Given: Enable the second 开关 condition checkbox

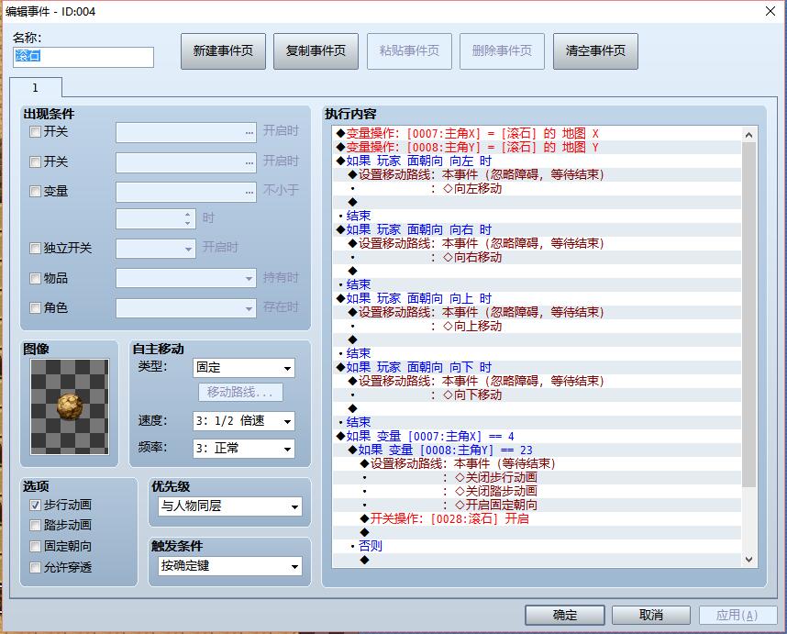Looking at the screenshot, I should pos(35,161).
